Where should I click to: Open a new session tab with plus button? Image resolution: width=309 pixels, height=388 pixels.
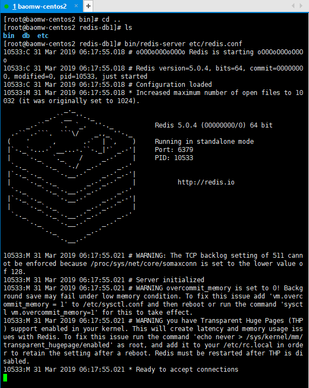pos(88,6)
